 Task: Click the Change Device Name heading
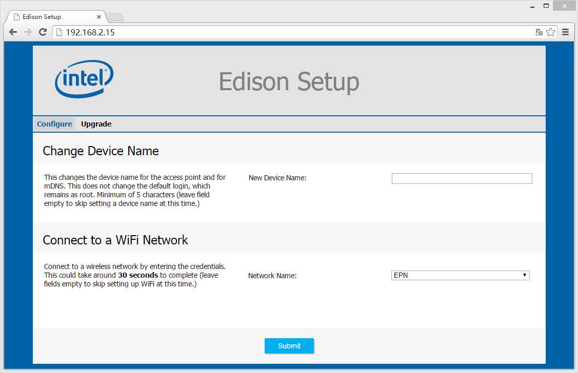coord(101,151)
